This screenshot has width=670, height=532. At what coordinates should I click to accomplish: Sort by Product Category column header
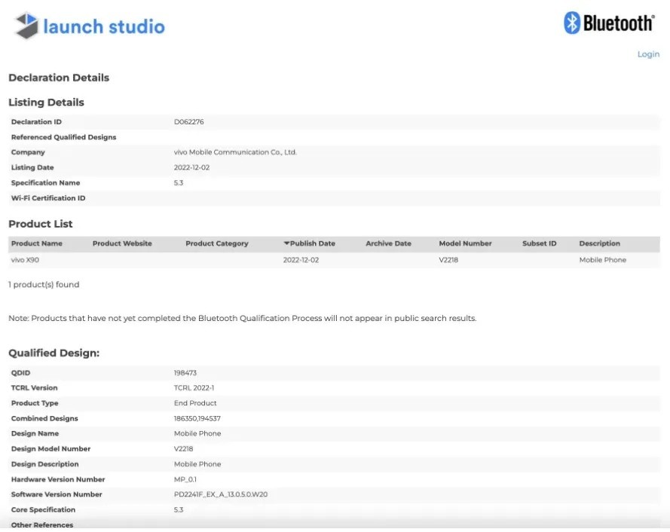click(x=216, y=243)
